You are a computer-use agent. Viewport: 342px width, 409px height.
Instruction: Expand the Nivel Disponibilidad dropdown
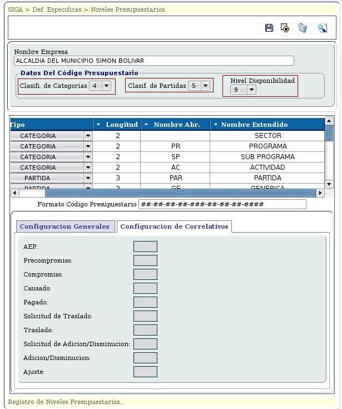pyautogui.click(x=251, y=90)
